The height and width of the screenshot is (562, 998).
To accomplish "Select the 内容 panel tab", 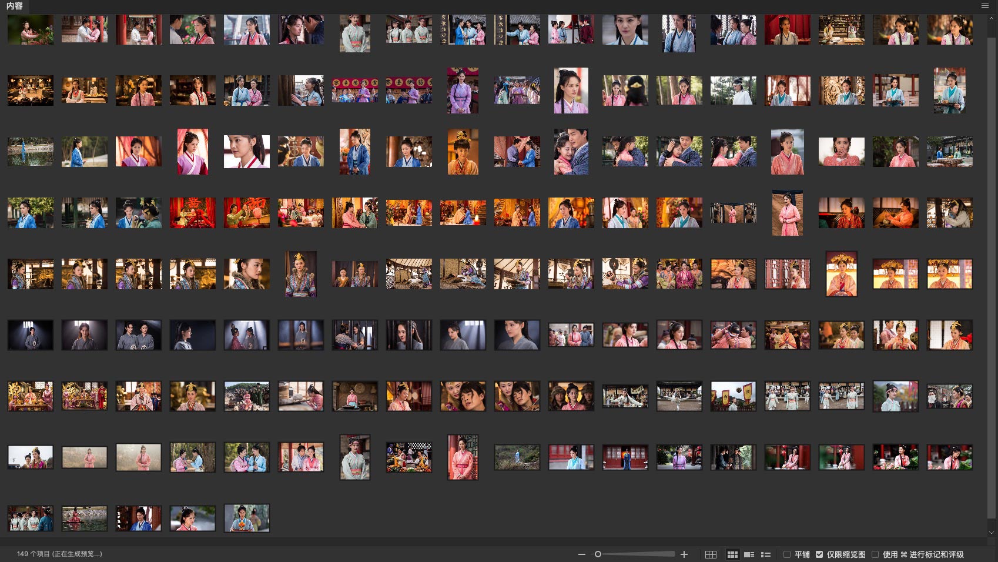I will coord(15,6).
